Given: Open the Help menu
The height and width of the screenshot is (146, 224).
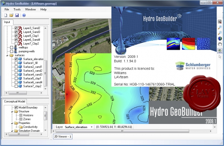Looking at the screenshot, I should click(x=43, y=9).
